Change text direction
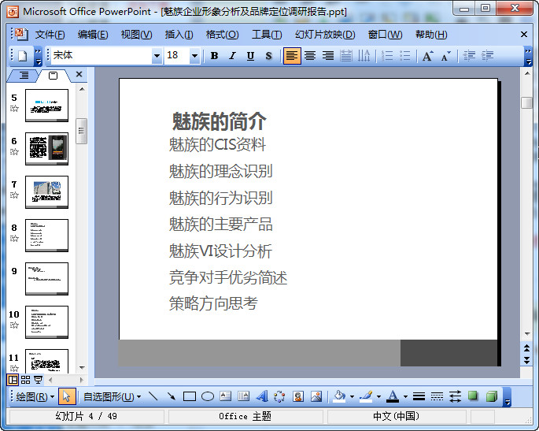 (364, 55)
